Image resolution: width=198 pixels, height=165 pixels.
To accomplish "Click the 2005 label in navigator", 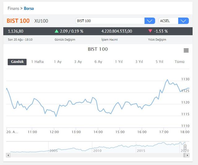I will coord(54,151).
